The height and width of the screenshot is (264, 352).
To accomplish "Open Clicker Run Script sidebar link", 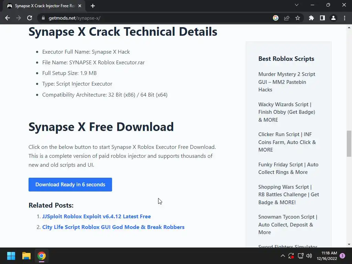I will tap(287, 142).
